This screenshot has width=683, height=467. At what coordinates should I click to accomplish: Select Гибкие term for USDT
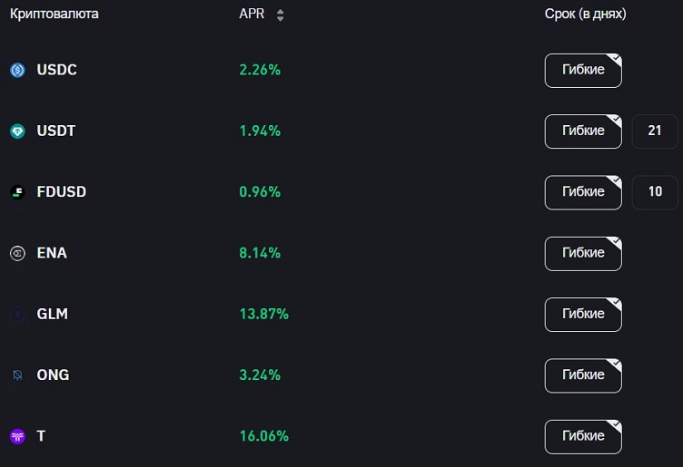tap(583, 131)
